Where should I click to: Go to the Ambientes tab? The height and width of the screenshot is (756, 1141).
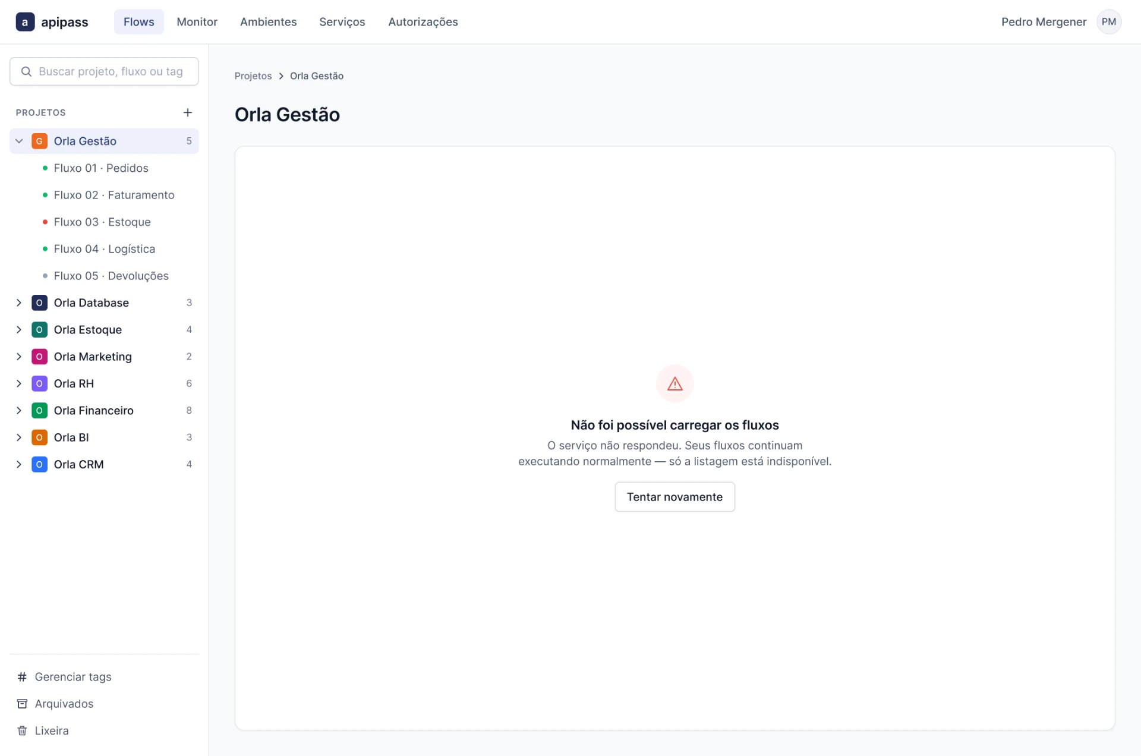coord(269,22)
